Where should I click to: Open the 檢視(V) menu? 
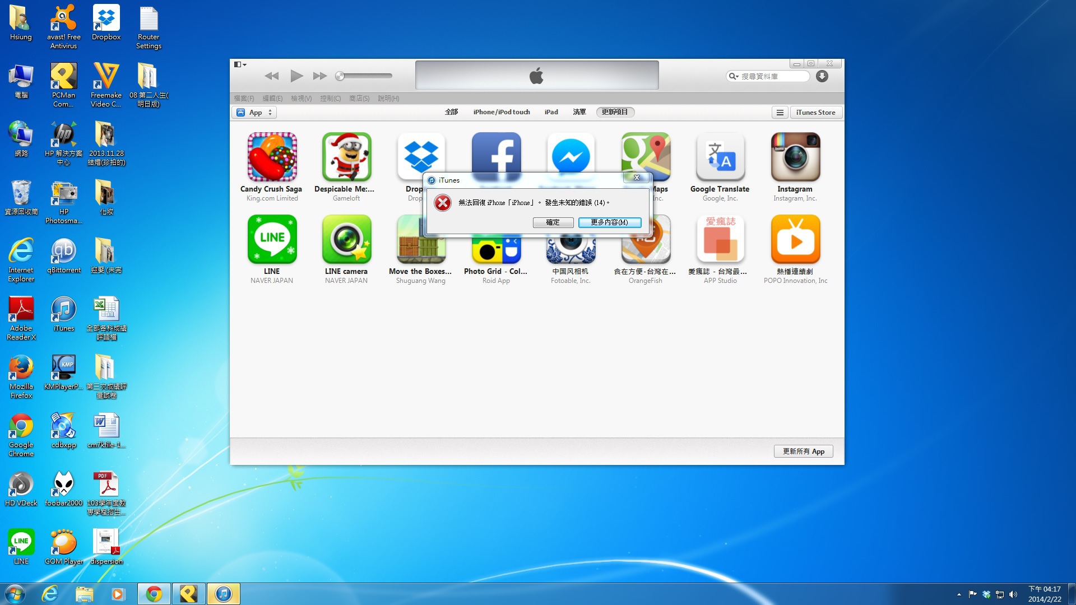(x=302, y=99)
